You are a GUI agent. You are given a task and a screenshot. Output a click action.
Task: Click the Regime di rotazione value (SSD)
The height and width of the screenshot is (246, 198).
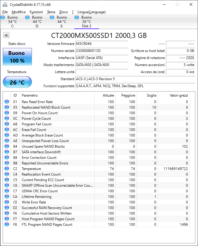(181, 58)
